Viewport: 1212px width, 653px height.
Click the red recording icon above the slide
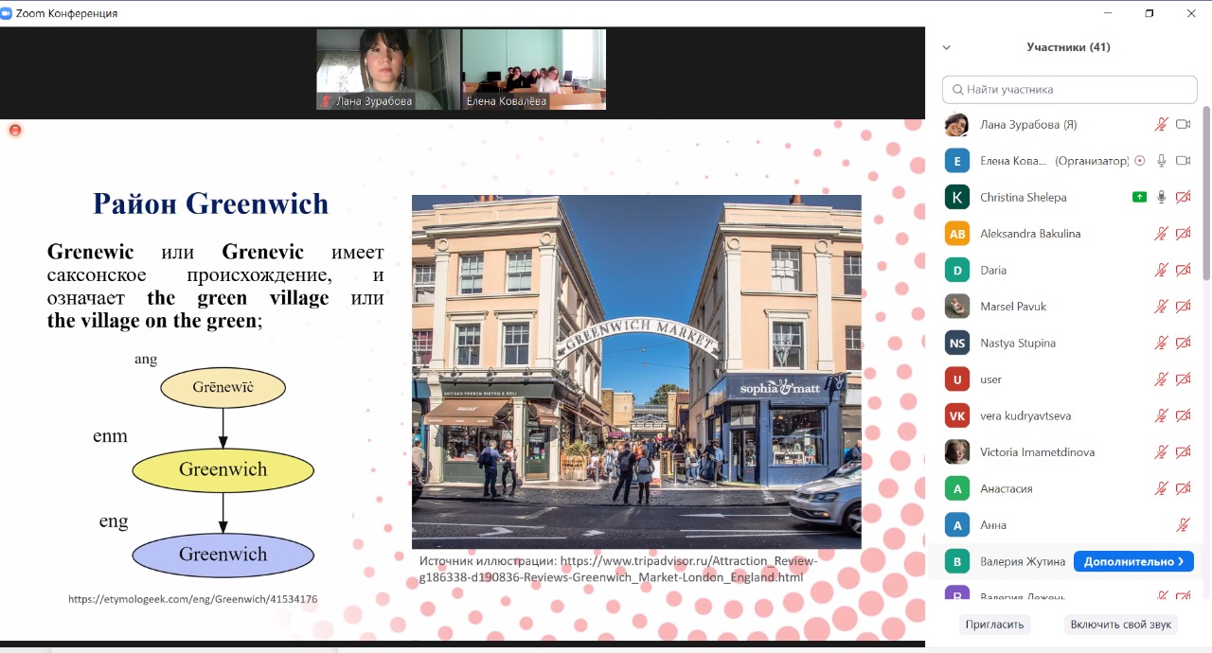pyautogui.click(x=15, y=130)
